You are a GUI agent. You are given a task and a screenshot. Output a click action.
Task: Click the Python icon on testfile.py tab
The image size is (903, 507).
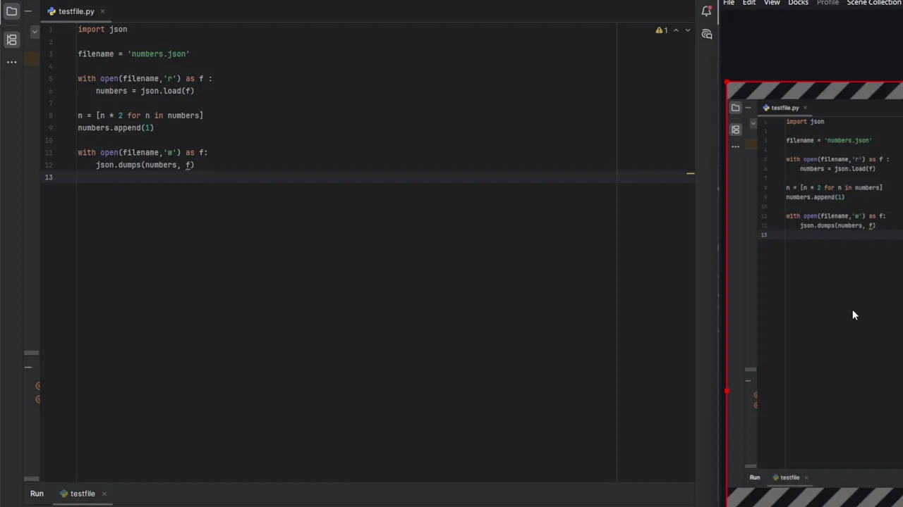point(51,11)
